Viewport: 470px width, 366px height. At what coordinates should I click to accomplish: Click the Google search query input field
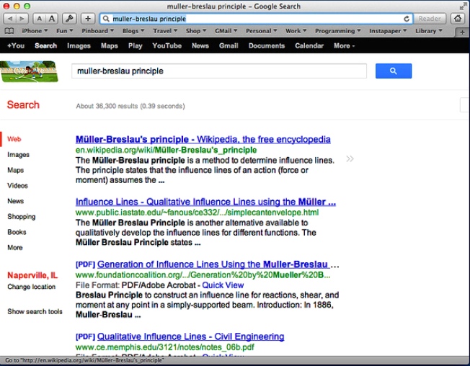(219, 71)
